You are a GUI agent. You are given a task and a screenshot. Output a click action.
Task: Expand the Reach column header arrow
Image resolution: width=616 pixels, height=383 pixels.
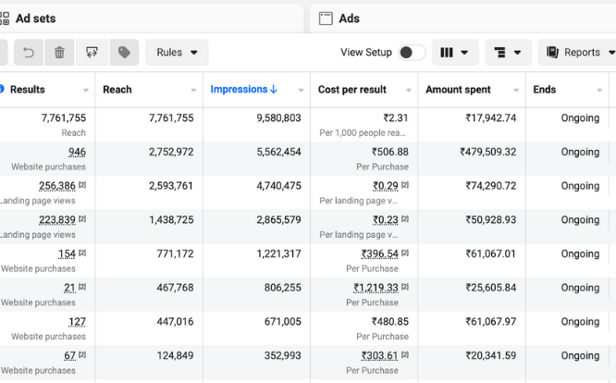coord(193,91)
